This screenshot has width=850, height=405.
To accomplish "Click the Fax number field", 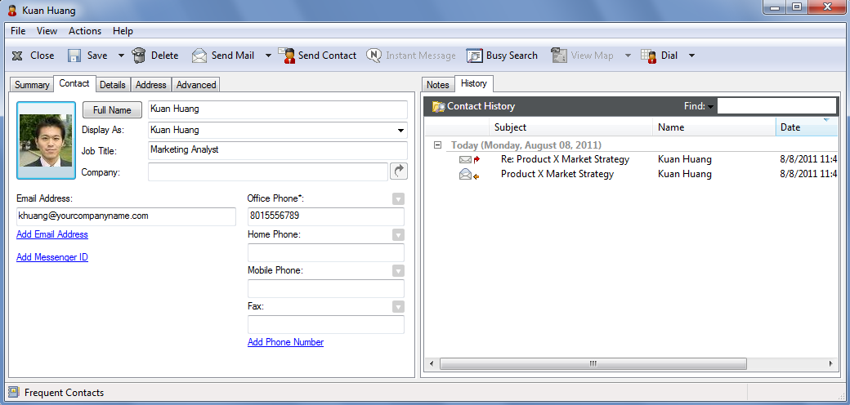I will 326,324.
